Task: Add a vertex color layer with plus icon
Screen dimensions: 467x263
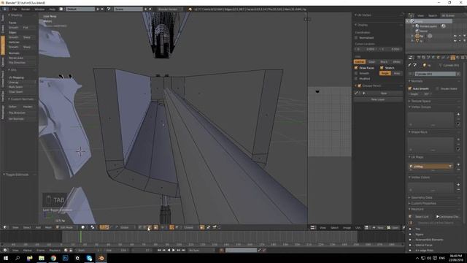Action: pos(458,185)
